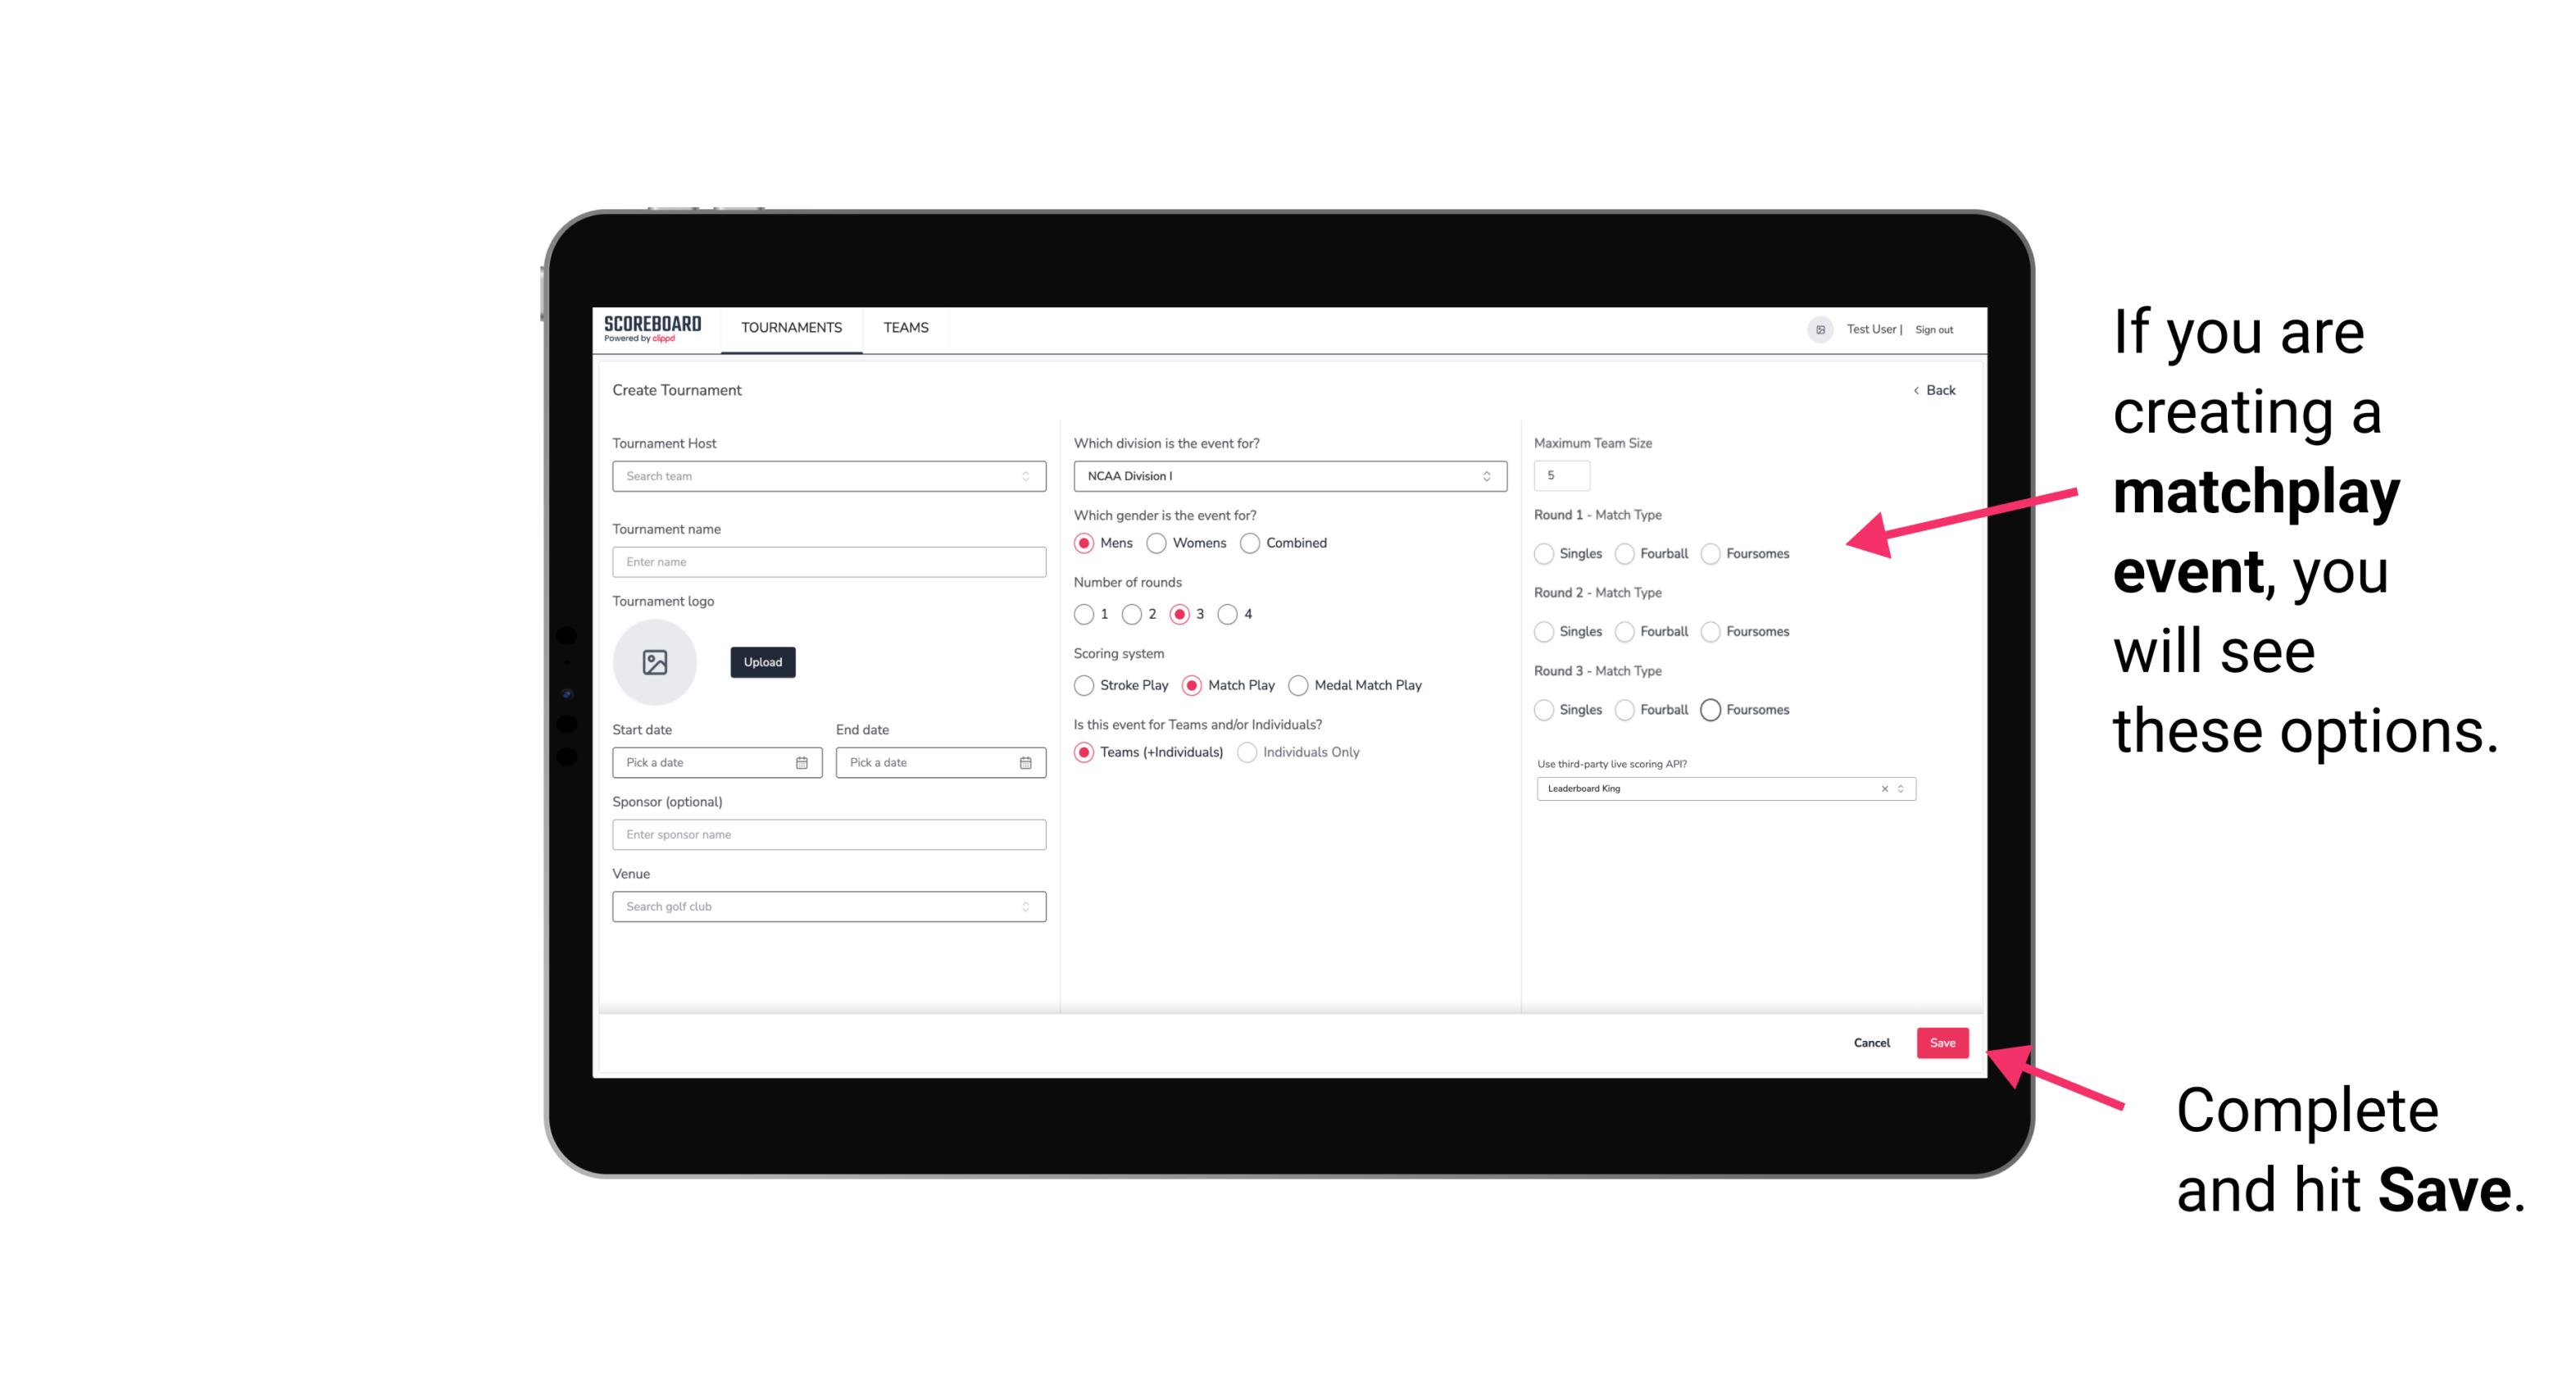This screenshot has width=2576, height=1386.
Task: Click the Sign out icon in top bar
Action: pyautogui.click(x=1934, y=328)
